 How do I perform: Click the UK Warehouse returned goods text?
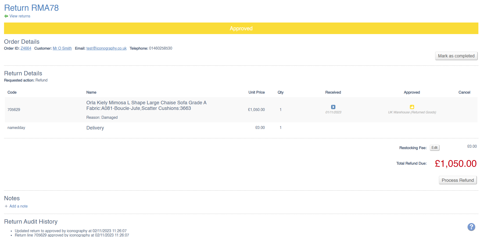pos(412,112)
